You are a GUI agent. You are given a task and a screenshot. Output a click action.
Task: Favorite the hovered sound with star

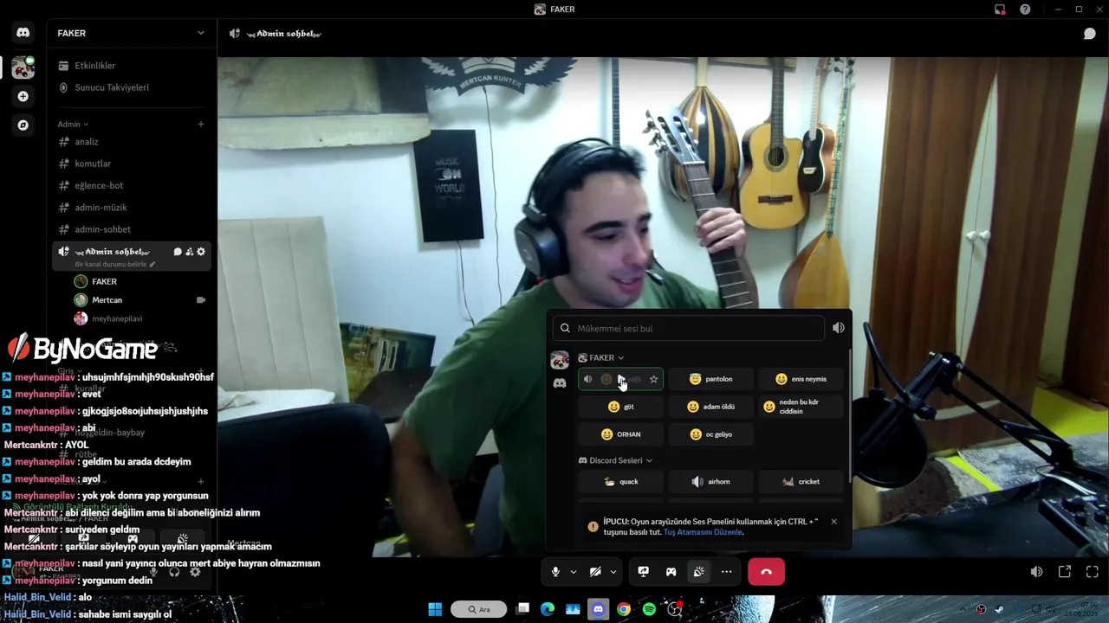click(x=653, y=379)
